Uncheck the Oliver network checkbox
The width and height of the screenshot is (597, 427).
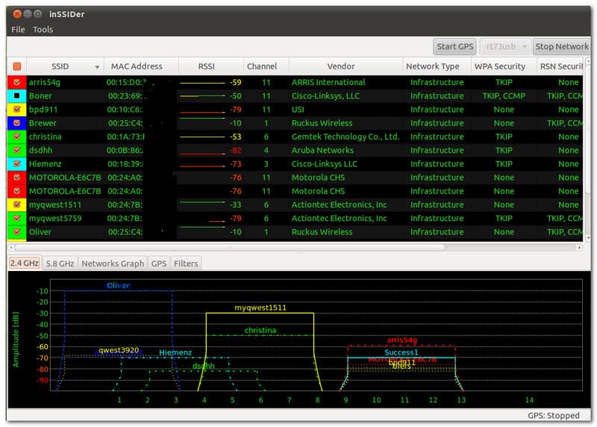[16, 232]
